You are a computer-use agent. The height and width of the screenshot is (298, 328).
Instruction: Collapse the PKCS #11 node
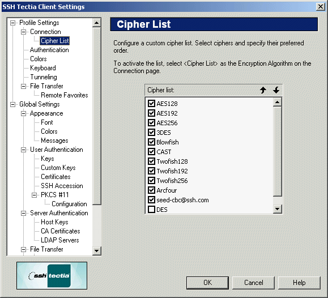34,195
